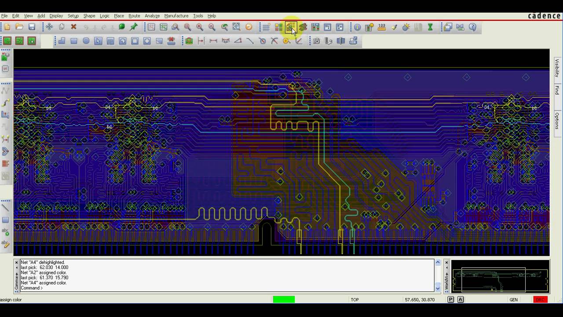Toggle the grid display icon
563x317 pixels.
267,27
